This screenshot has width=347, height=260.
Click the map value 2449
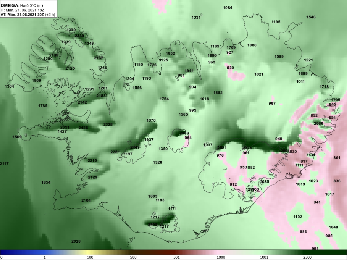(135, 147)
